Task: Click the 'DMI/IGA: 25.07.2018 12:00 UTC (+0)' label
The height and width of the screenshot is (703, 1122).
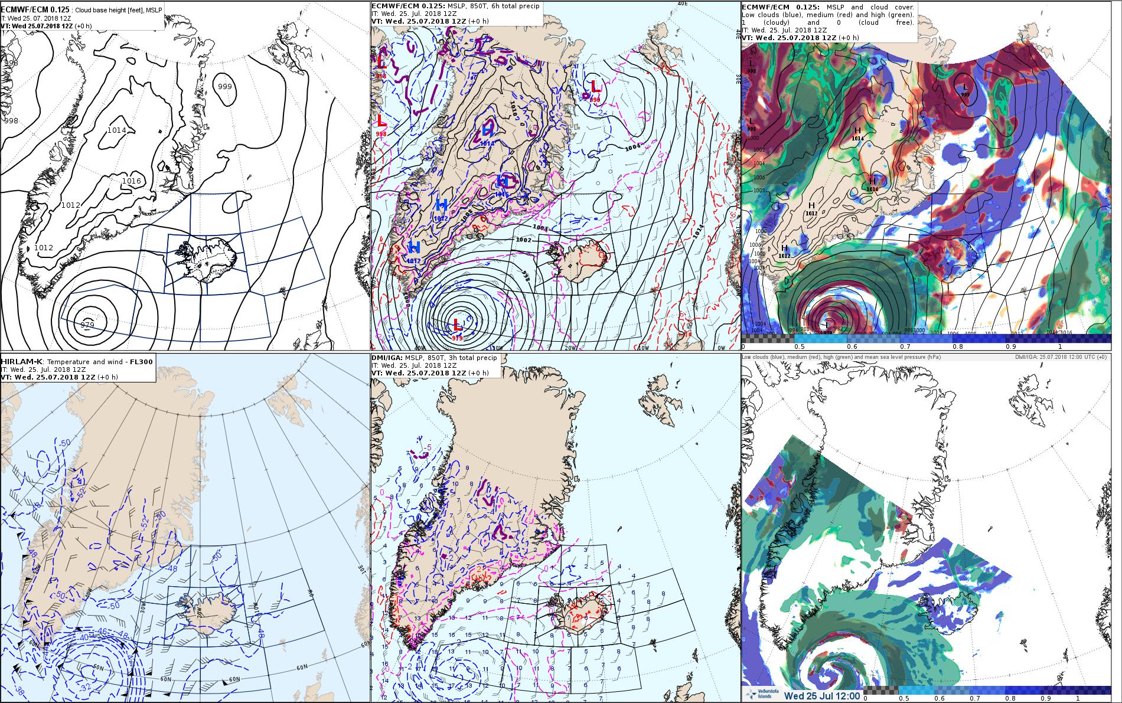Action: 1061,357
